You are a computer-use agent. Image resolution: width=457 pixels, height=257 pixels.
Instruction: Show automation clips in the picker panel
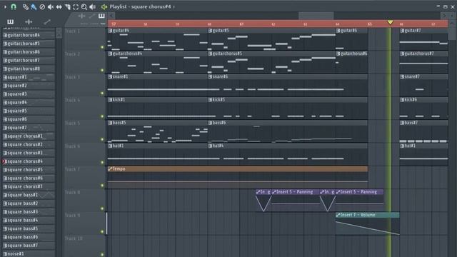47,21
